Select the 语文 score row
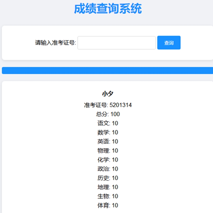 click(108, 123)
